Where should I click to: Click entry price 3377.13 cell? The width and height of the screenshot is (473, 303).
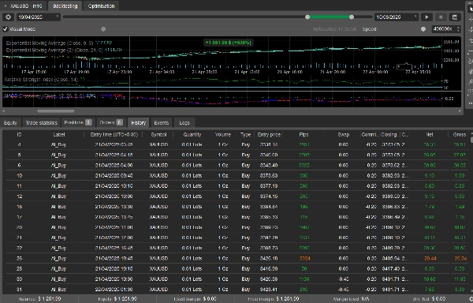(269, 186)
